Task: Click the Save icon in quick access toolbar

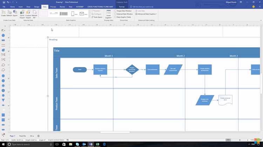Action: [4, 2]
